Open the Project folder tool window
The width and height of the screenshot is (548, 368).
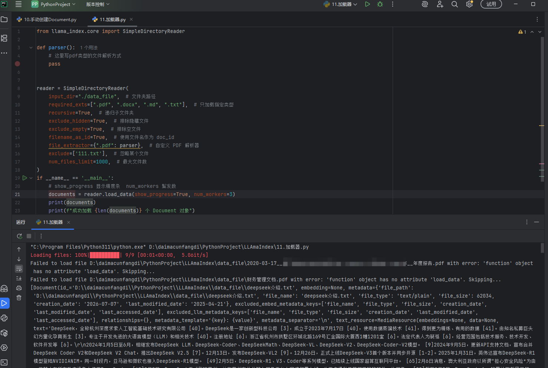(x=4, y=19)
